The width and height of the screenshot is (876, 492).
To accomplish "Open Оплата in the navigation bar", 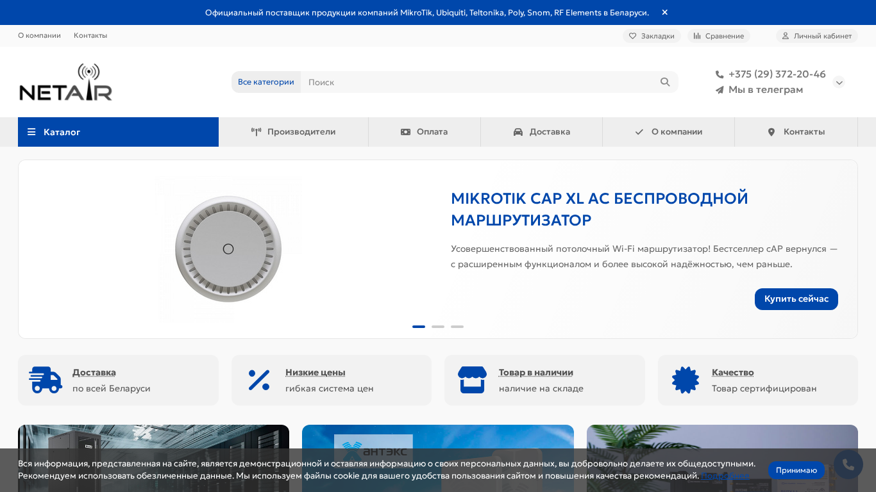I will [425, 132].
